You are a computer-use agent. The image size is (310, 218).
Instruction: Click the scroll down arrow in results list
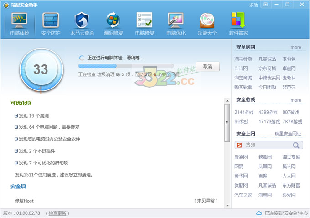point(227,205)
